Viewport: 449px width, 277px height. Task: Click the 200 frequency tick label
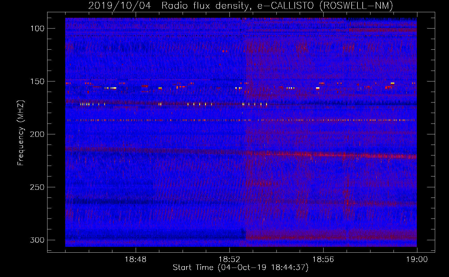[x=37, y=134]
